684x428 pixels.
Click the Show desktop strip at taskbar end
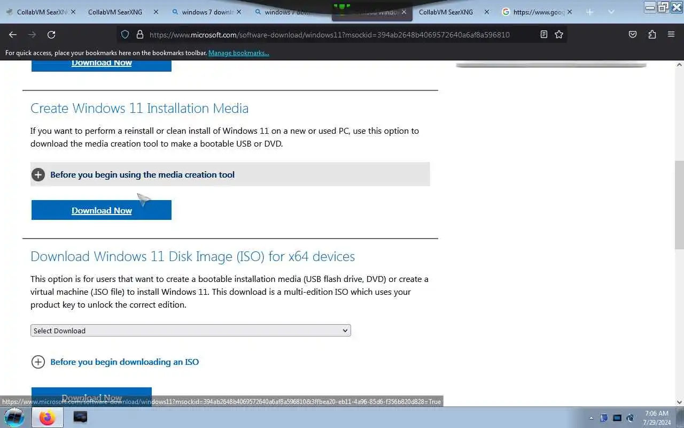coord(680,417)
